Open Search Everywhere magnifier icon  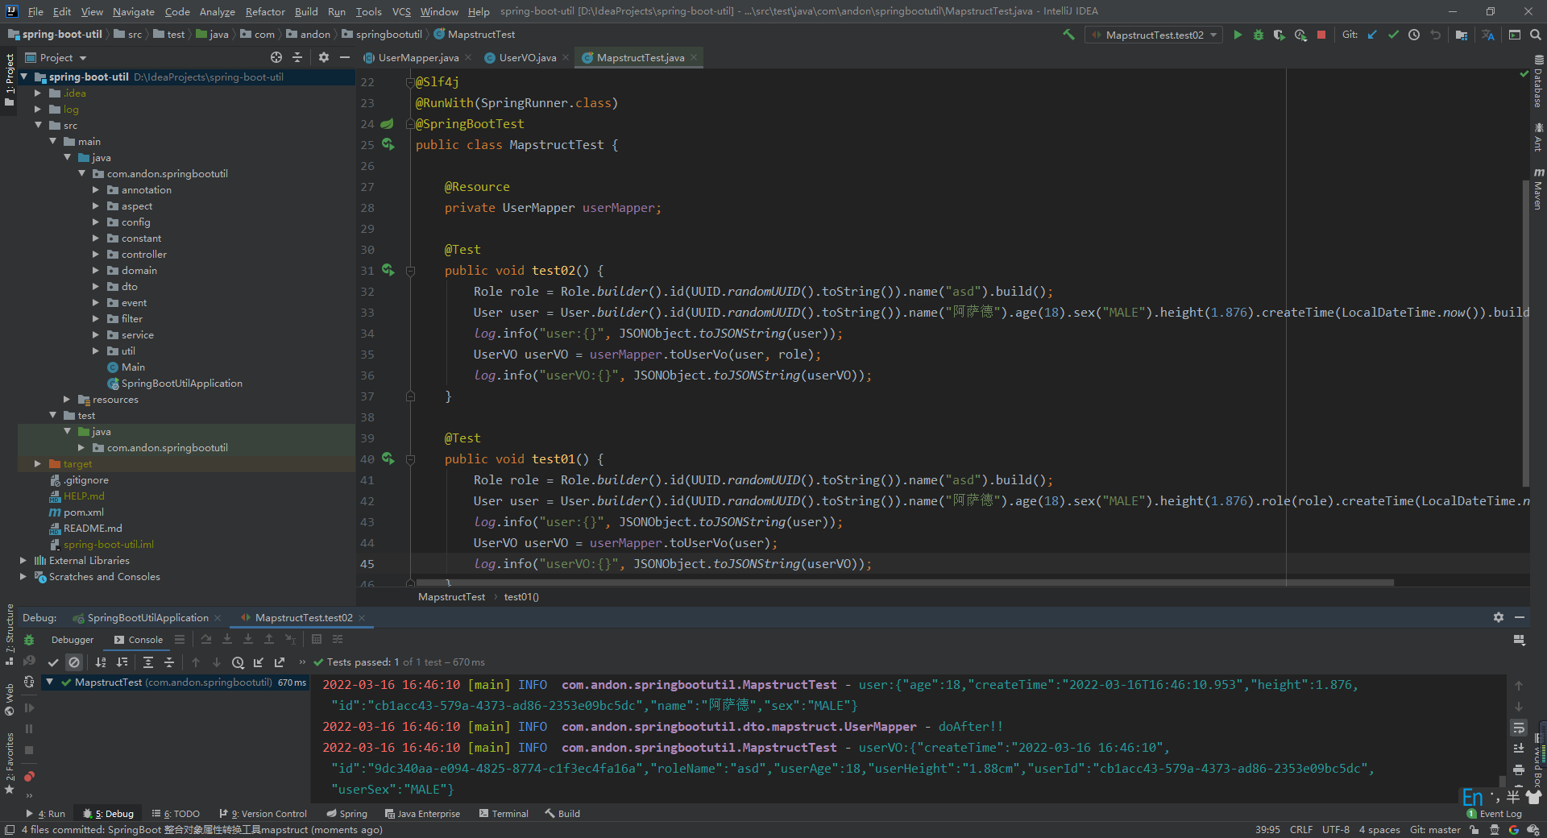[x=1536, y=35]
